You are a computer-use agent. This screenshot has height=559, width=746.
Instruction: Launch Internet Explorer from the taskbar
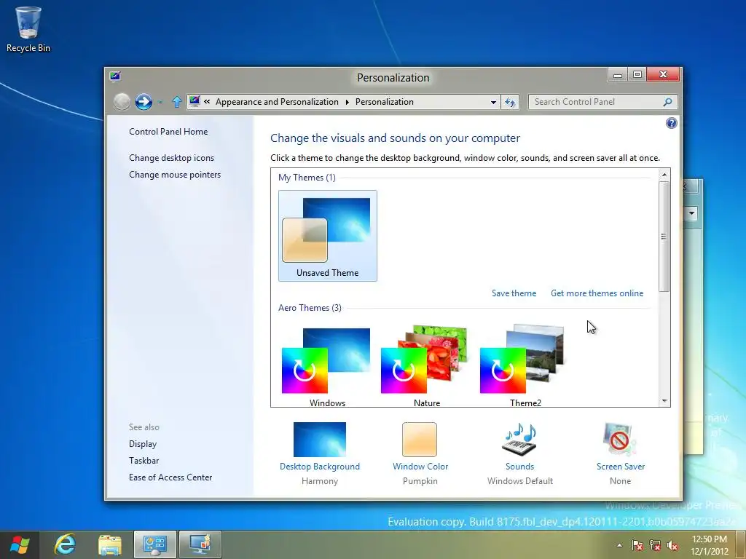click(x=65, y=544)
